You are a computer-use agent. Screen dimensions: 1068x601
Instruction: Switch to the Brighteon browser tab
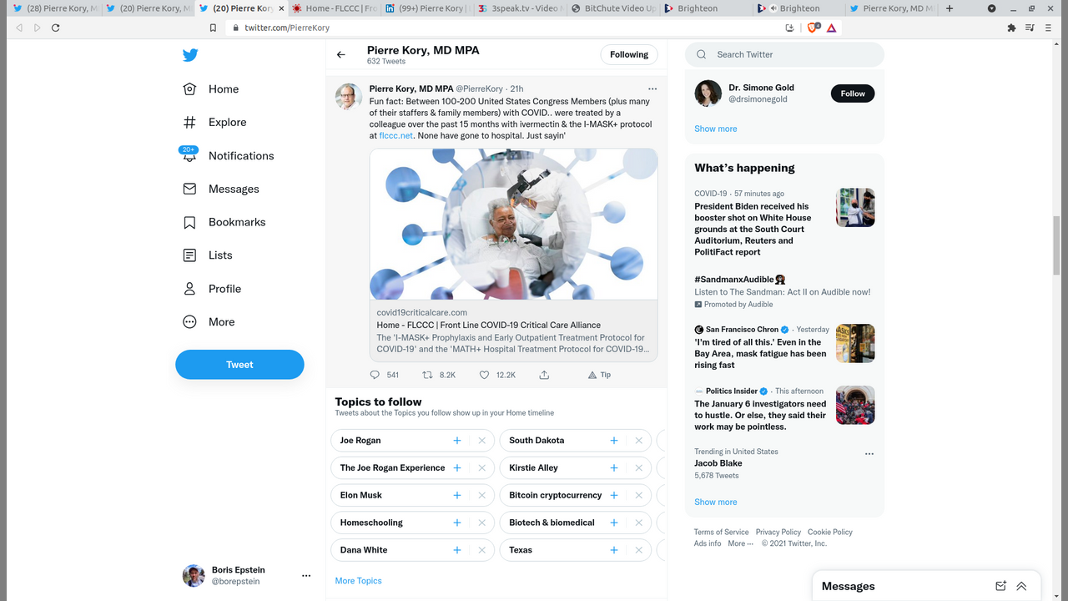701,8
